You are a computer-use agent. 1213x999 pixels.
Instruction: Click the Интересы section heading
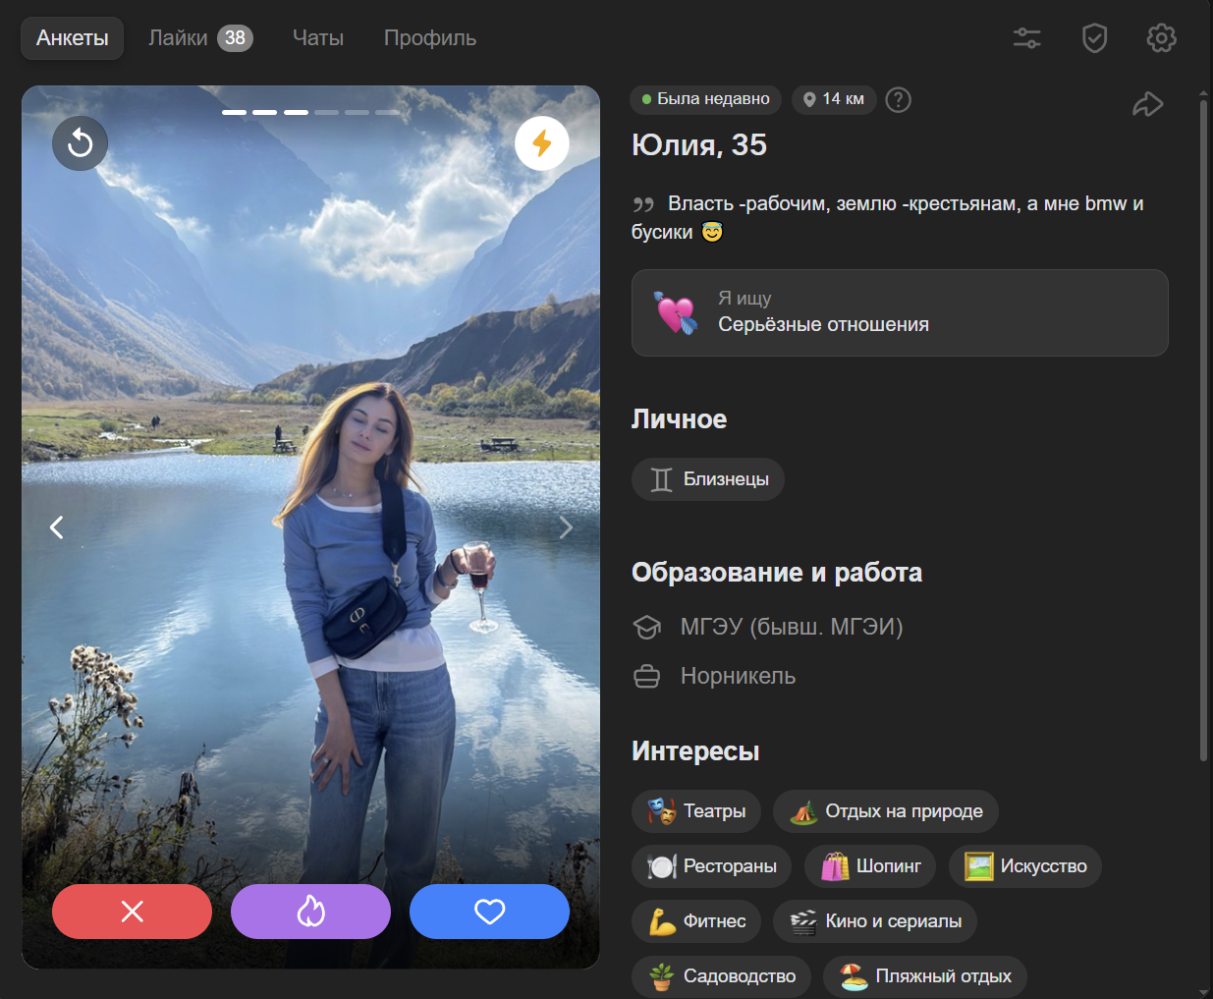(695, 751)
